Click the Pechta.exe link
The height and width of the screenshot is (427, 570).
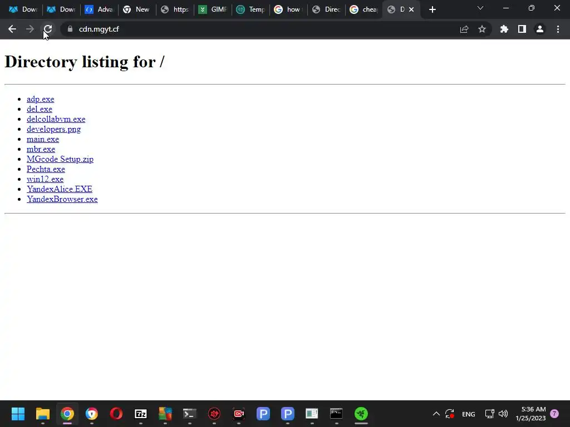pos(46,169)
